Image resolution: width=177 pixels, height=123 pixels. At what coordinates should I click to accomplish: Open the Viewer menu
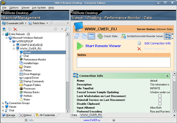pos(25,8)
